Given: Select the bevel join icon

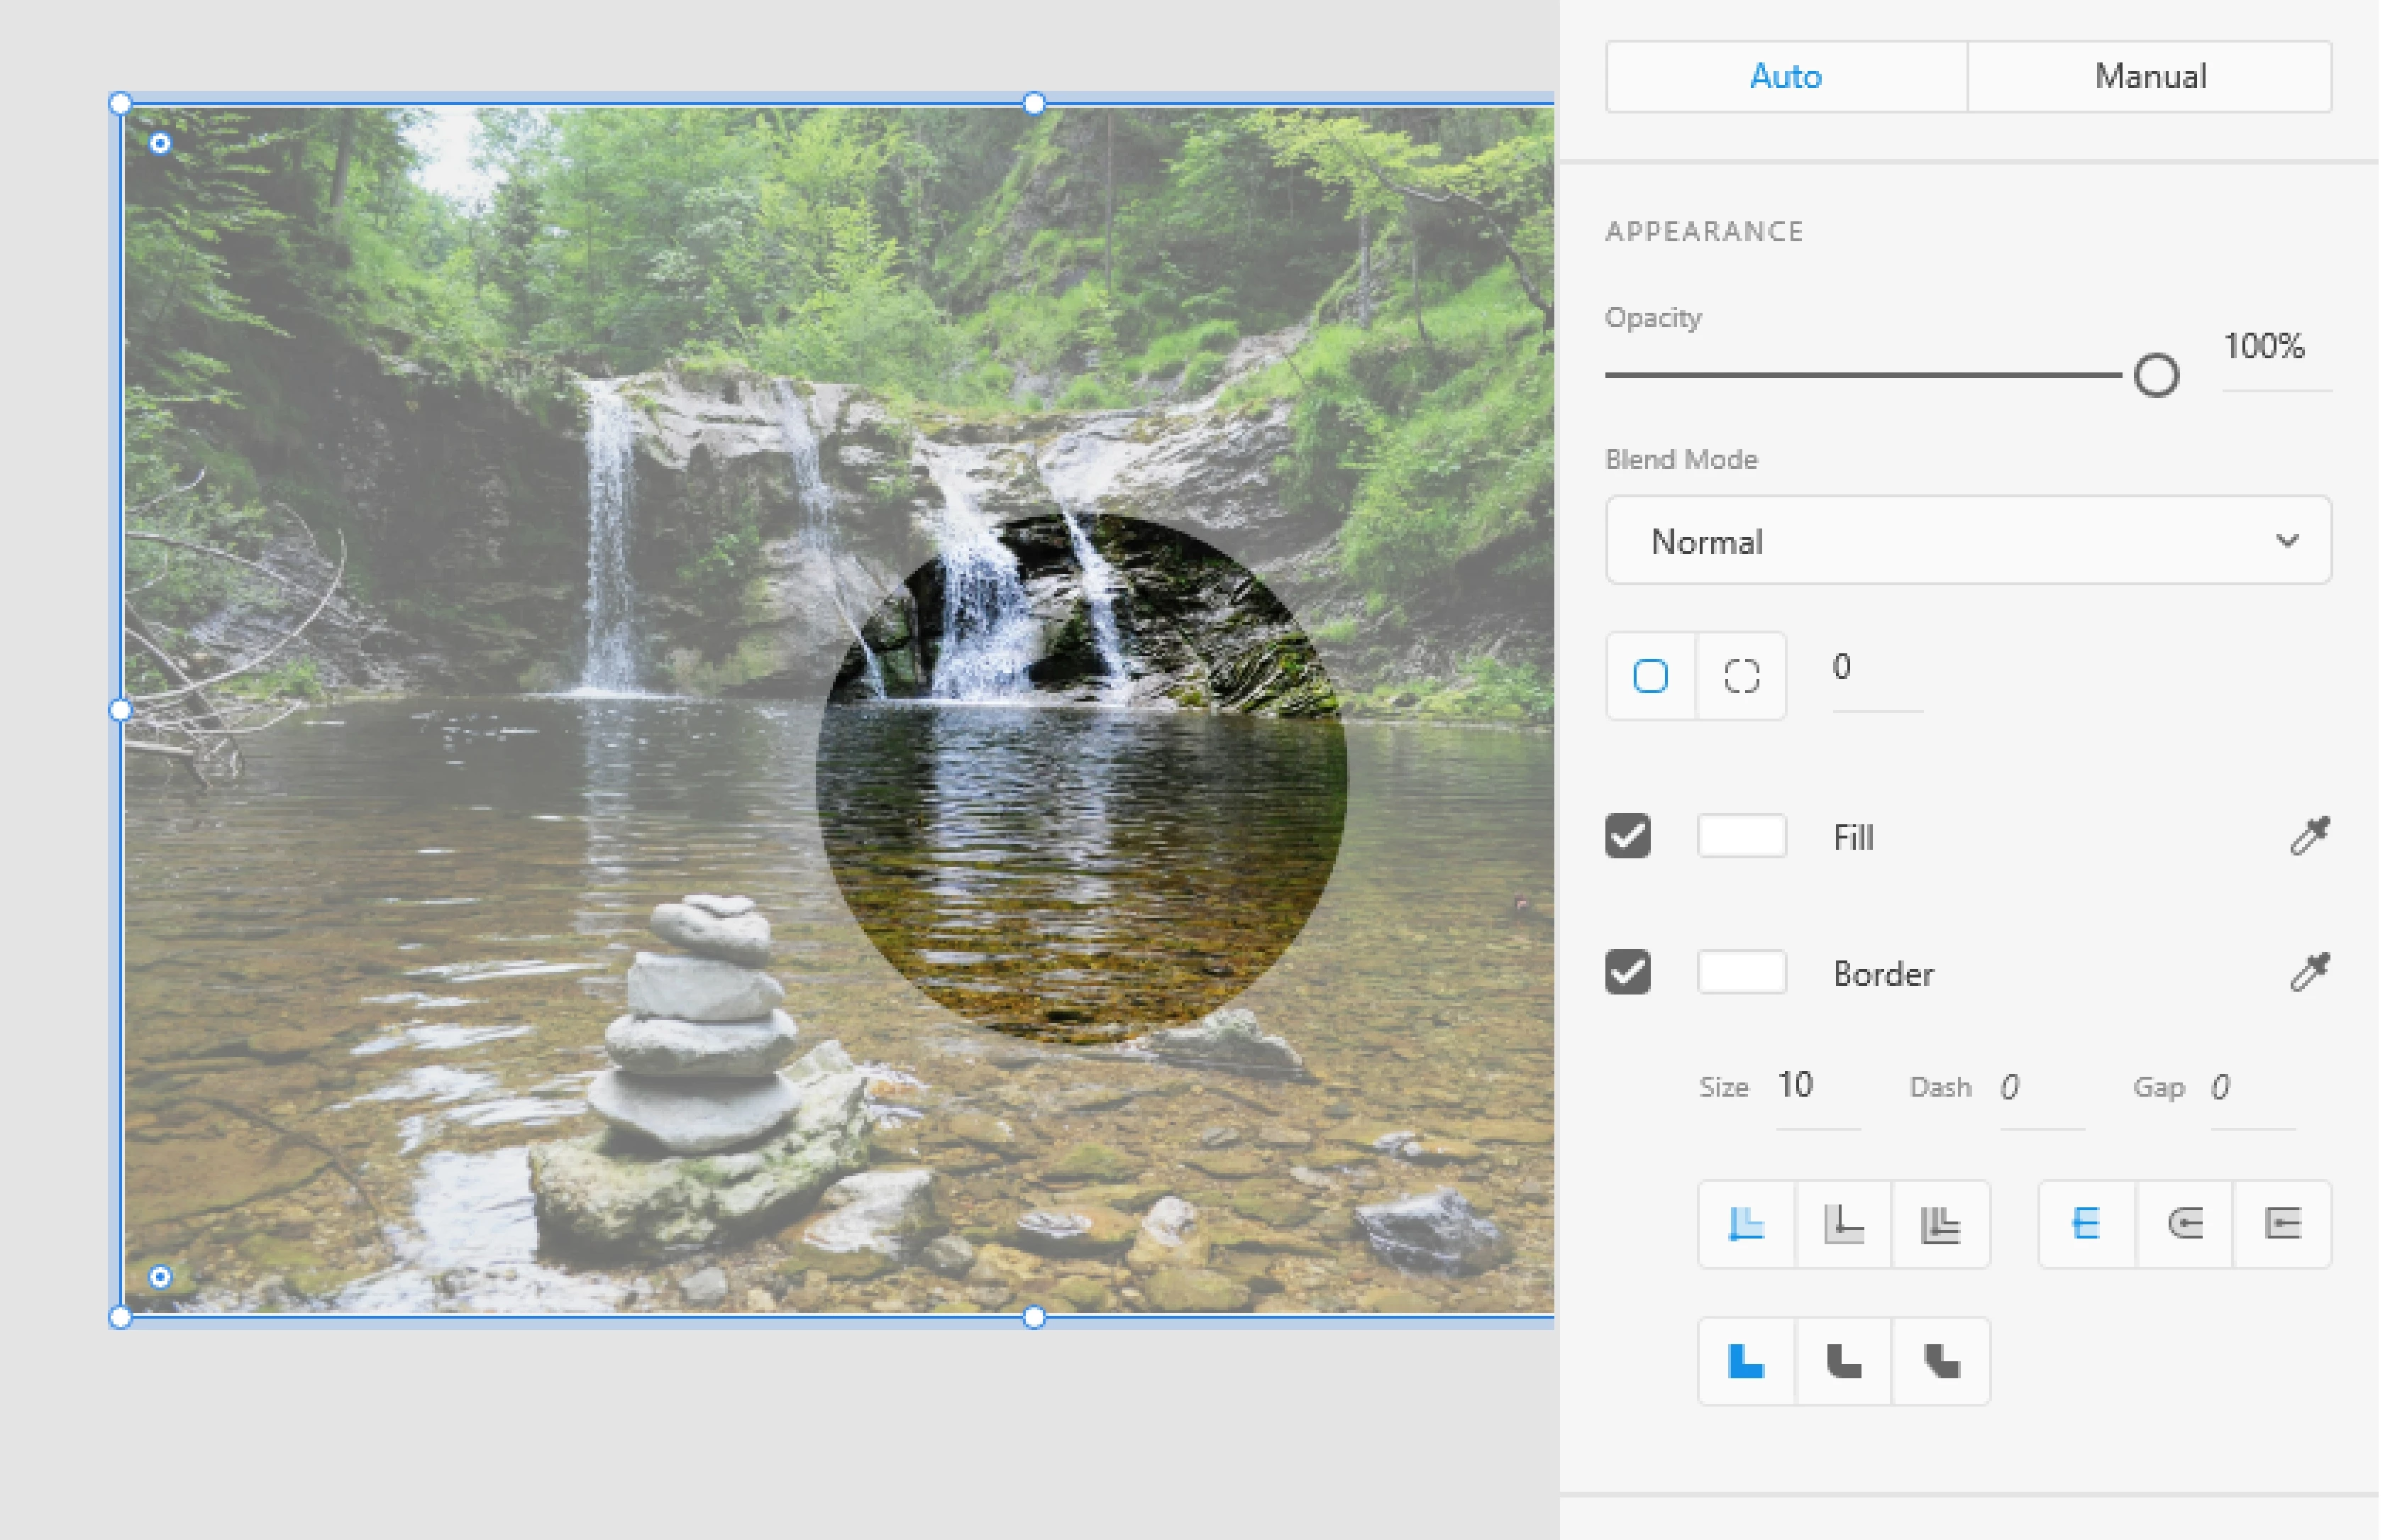Looking at the screenshot, I should [1940, 1361].
